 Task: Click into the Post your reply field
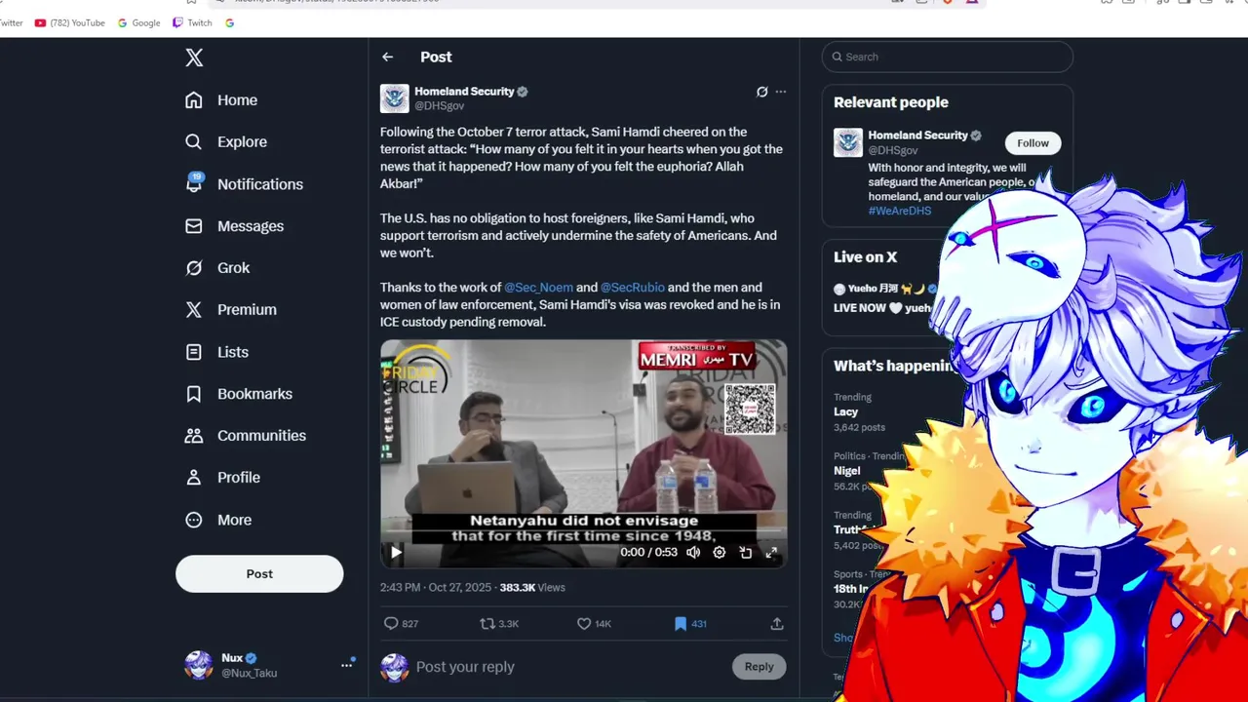(x=565, y=667)
